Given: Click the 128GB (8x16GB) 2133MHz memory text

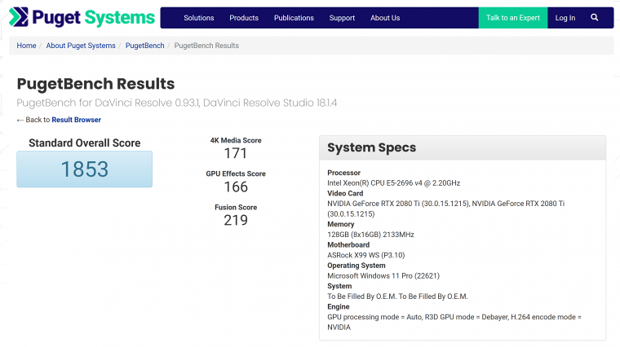Looking at the screenshot, I should 370,235.
